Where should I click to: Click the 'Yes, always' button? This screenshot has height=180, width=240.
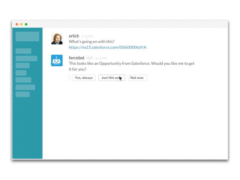tap(84, 78)
